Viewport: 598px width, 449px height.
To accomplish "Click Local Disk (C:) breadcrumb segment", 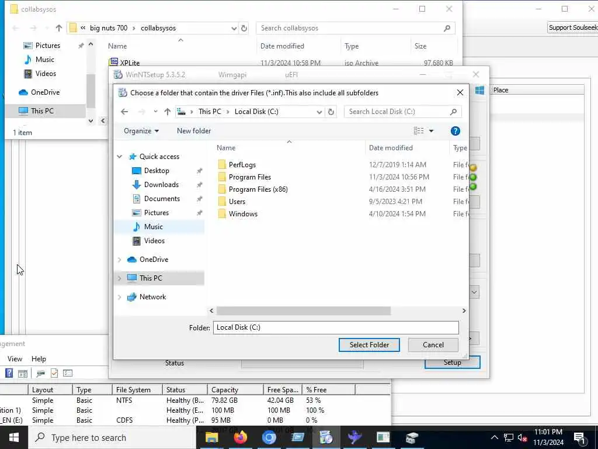I will click(256, 112).
